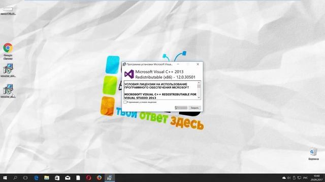325x182 pixels.
Task: Launch Microsoft Edge from the taskbar
Action: (x=36, y=177)
